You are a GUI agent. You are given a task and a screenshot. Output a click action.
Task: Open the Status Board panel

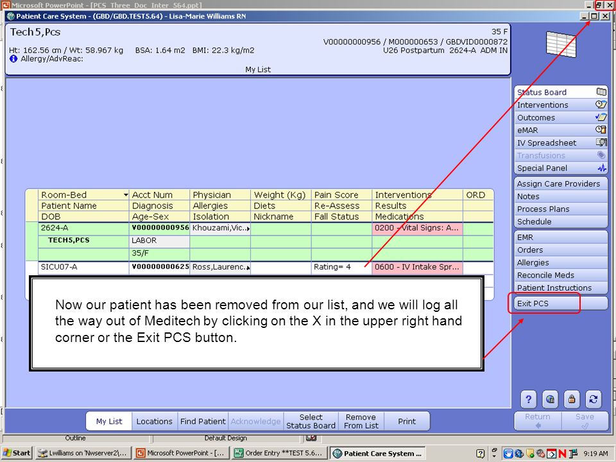561,92
